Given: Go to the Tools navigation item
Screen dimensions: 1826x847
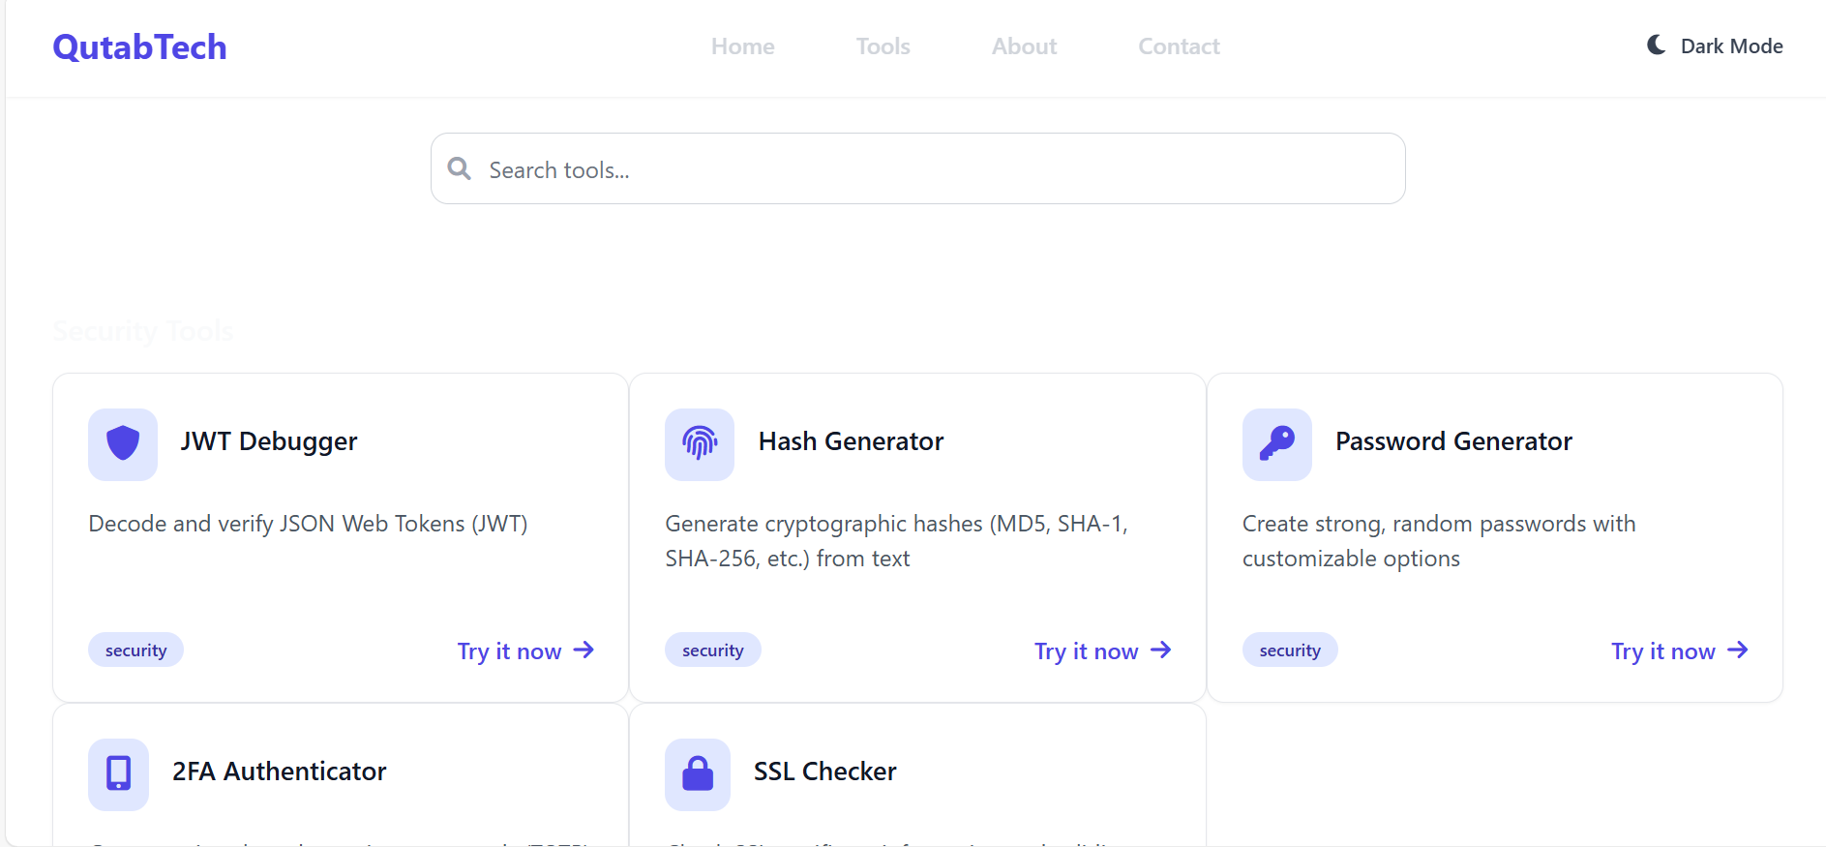Looking at the screenshot, I should (x=883, y=46).
